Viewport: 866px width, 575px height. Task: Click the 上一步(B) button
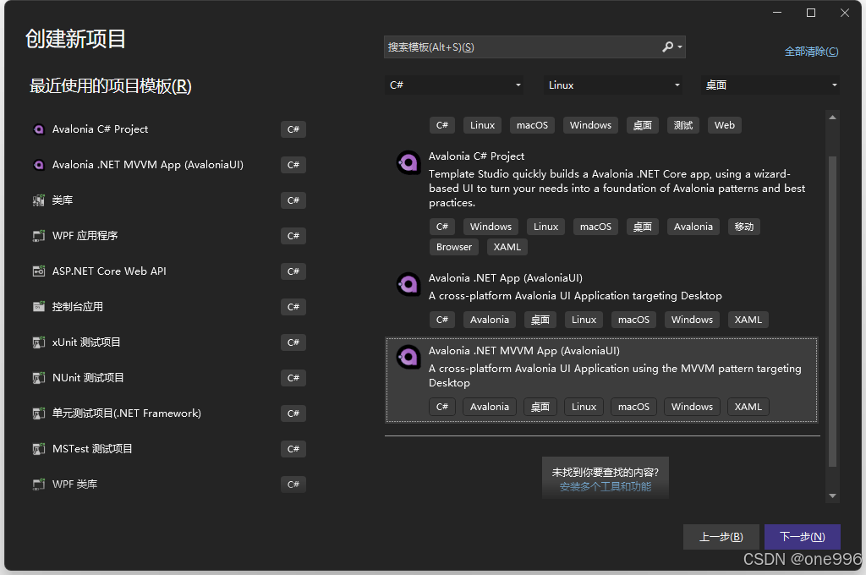pos(721,537)
